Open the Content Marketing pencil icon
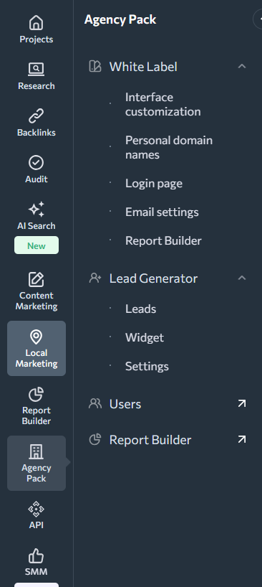This screenshot has height=587, width=262. coord(37,279)
